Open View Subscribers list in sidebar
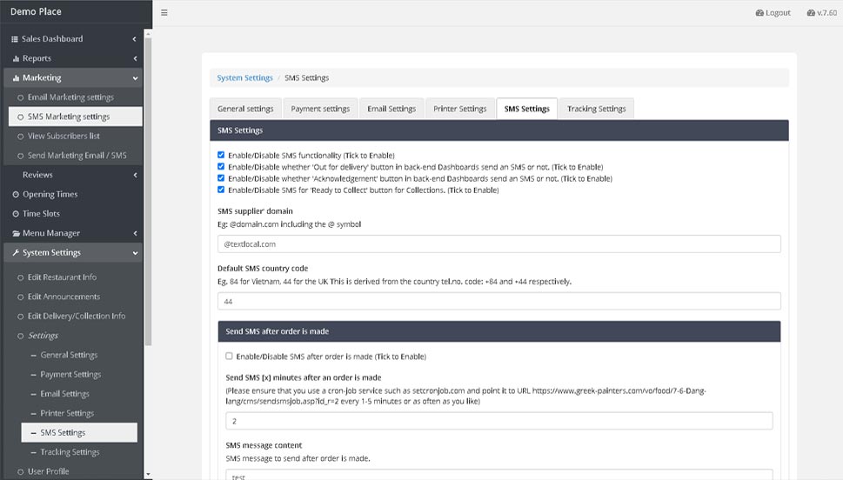The width and height of the screenshot is (843, 480). point(63,137)
